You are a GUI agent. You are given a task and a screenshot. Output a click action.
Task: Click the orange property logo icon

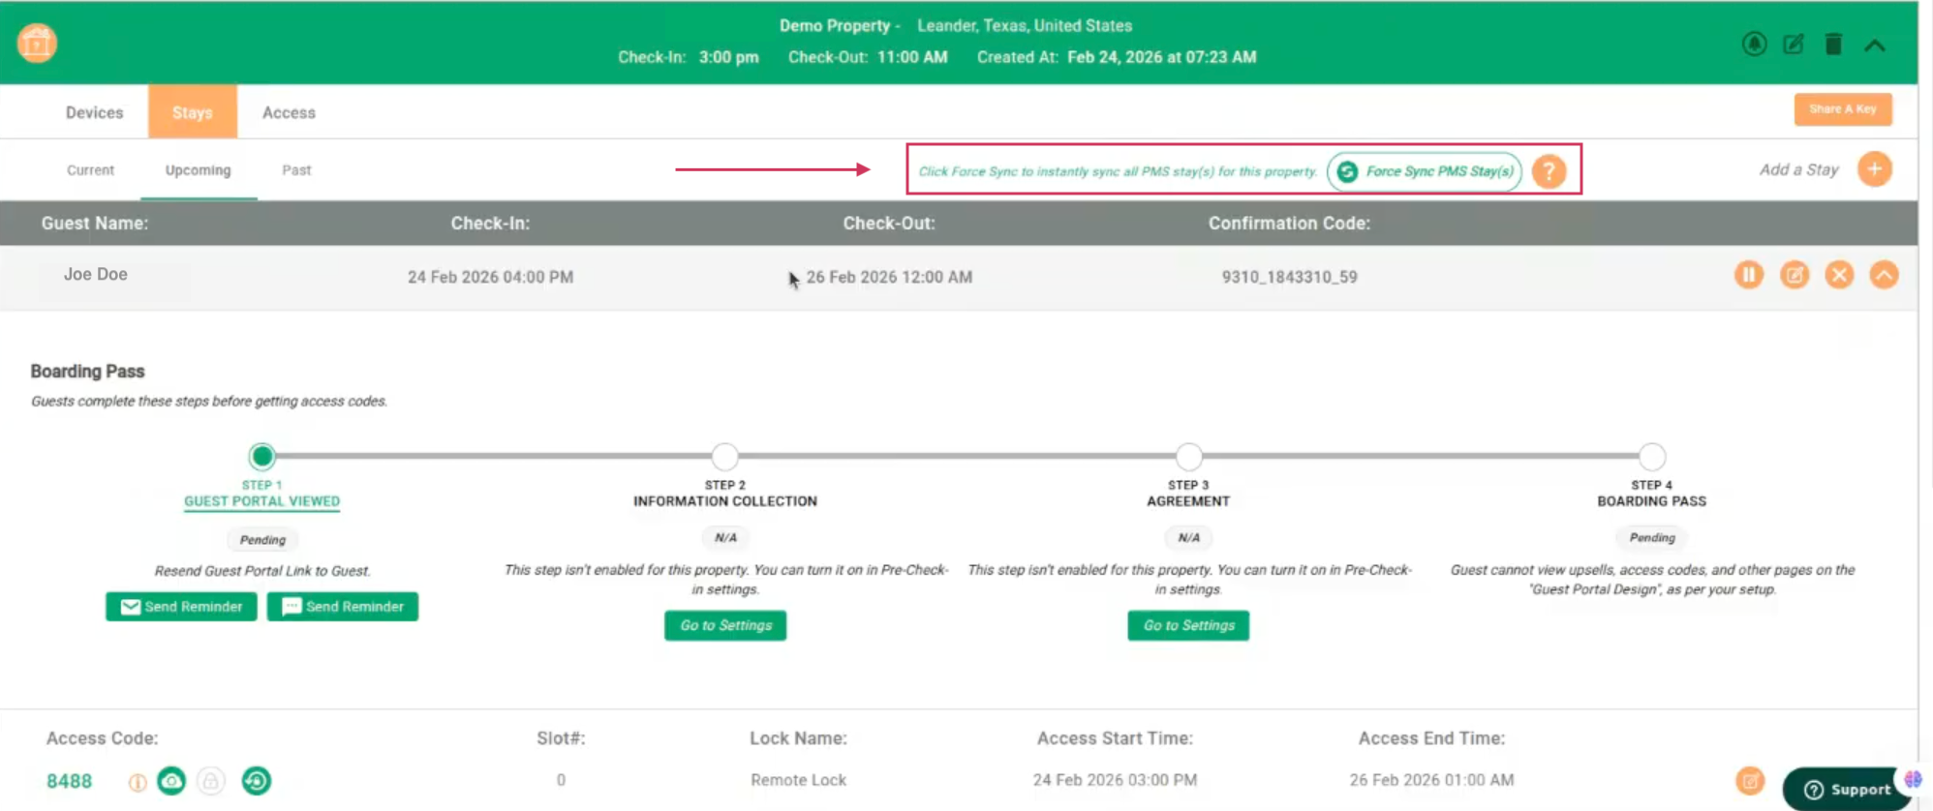tap(37, 43)
